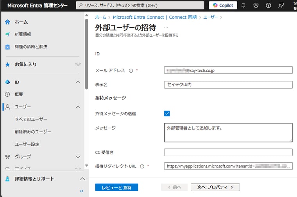This screenshot has height=197, width=297.
Task: Click the 問題の診断と解決 icon
Action: click(x=7, y=47)
